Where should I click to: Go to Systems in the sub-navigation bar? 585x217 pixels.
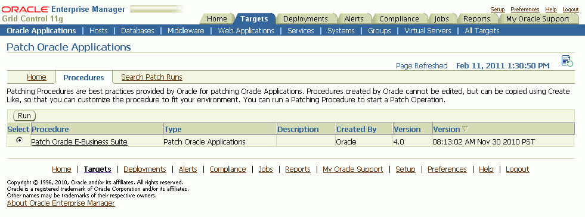[x=341, y=30]
